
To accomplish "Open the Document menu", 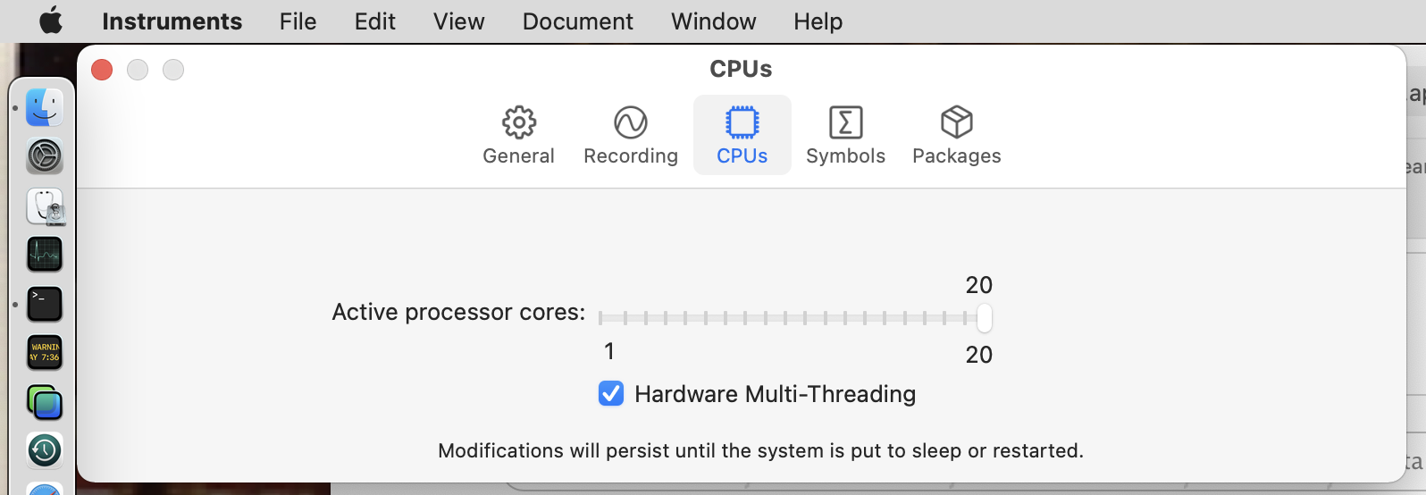I will (577, 21).
